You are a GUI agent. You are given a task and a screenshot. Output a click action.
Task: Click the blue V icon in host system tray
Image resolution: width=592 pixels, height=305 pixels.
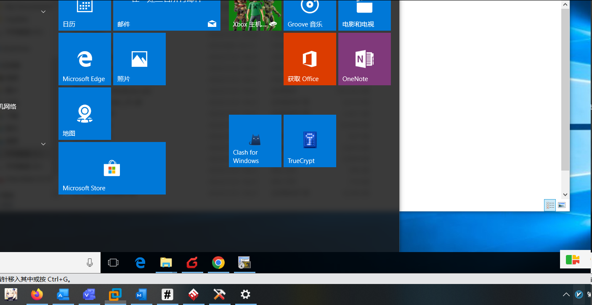point(579,294)
